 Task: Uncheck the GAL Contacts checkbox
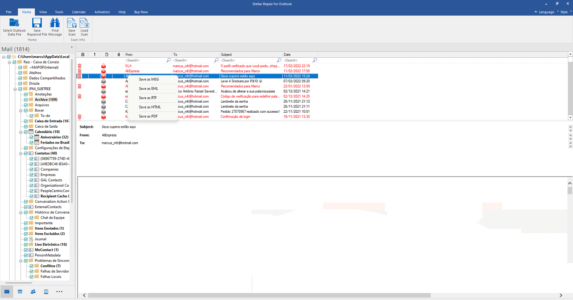tap(32, 180)
